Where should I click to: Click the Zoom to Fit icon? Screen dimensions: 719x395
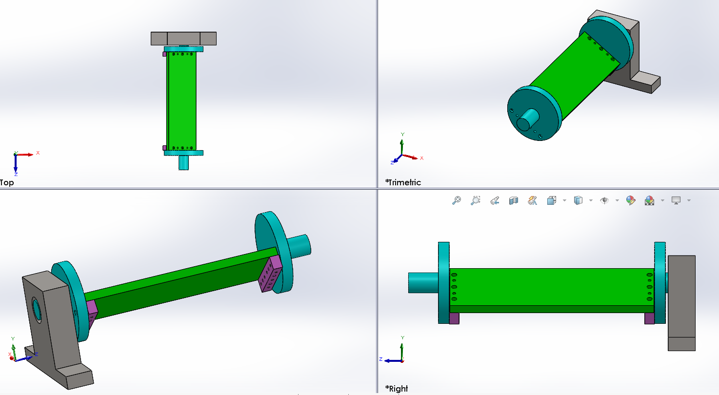click(457, 200)
